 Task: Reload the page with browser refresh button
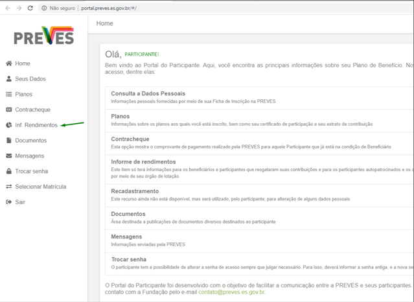(30, 8)
